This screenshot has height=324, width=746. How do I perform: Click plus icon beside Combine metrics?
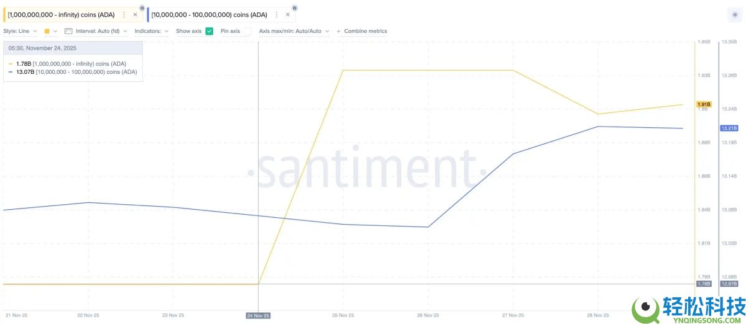coord(339,31)
